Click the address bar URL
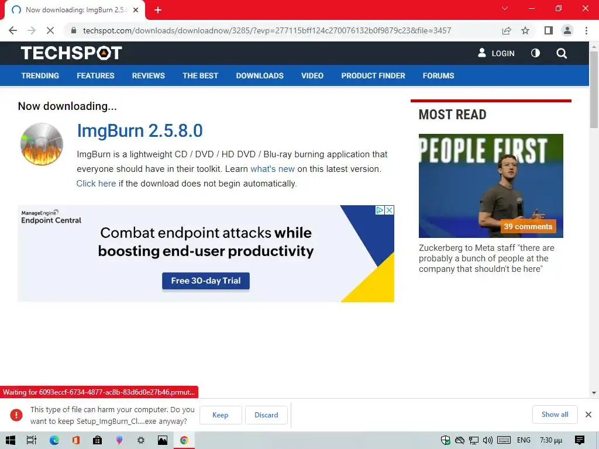The width and height of the screenshot is (599, 449). [x=267, y=30]
